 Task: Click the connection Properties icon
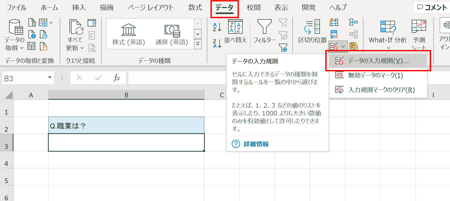[92, 35]
